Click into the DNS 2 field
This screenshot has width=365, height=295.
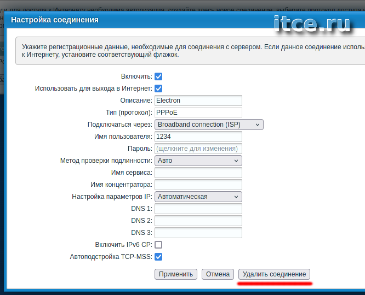198,221
